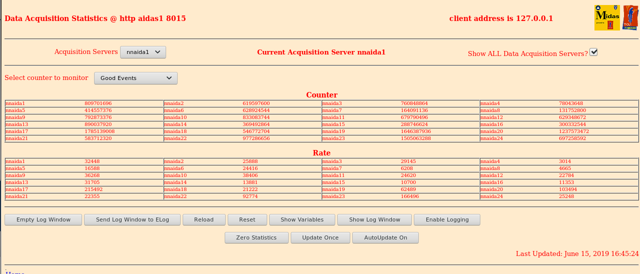This screenshot has height=274, width=640.
Task: Click the Data Acquisition Statistics heading
Action: pos(95,18)
